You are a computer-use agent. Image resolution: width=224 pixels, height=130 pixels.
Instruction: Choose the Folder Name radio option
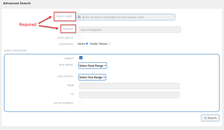coord(109,44)
